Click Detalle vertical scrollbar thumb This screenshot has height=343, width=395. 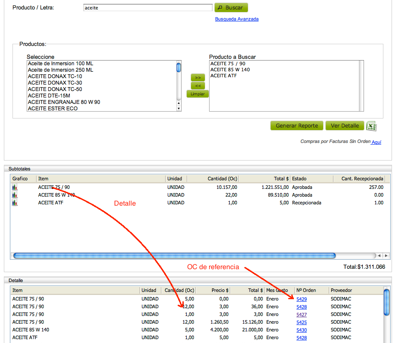pyautogui.click(x=386, y=302)
